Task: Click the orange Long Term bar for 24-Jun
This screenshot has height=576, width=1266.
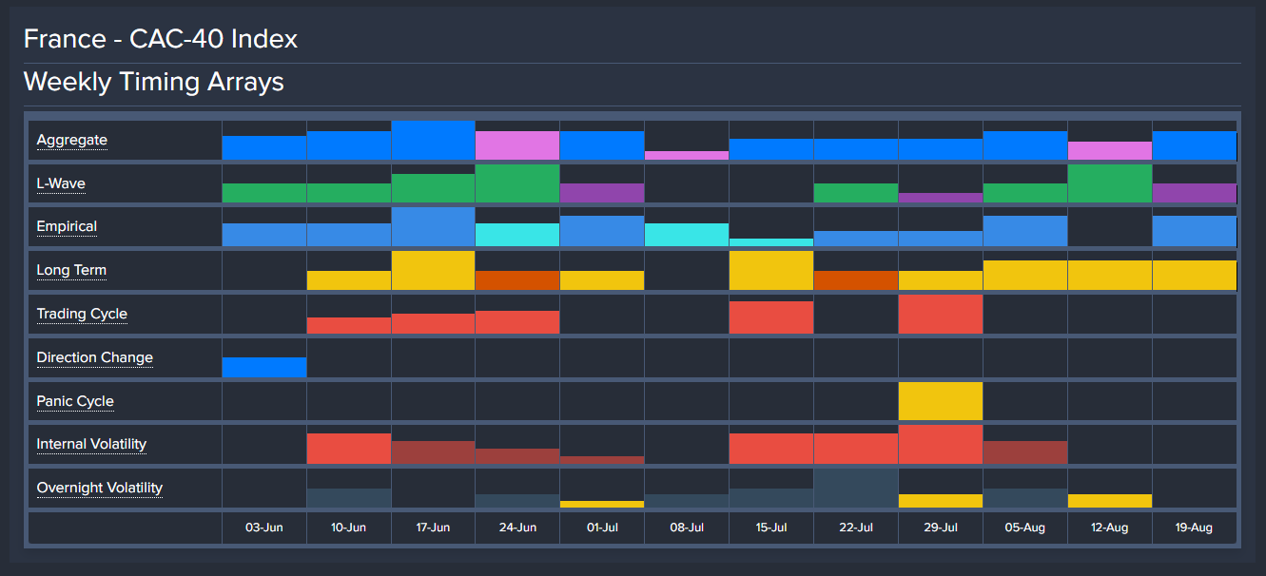Action: 517,280
